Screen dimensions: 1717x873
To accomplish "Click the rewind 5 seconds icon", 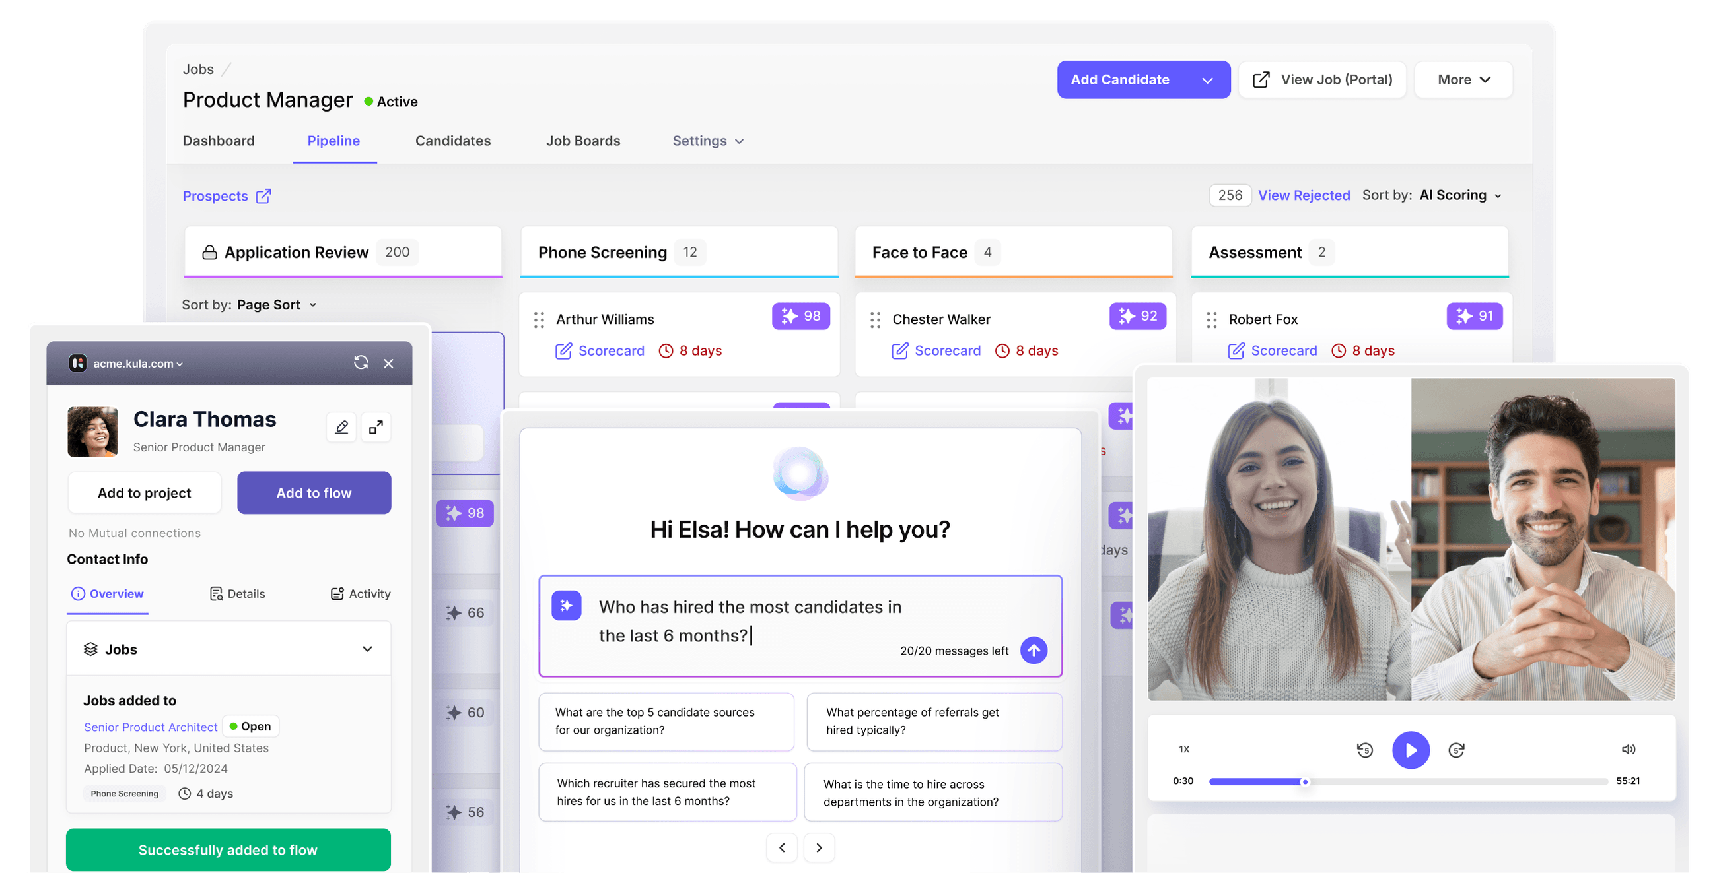I will point(1365,750).
